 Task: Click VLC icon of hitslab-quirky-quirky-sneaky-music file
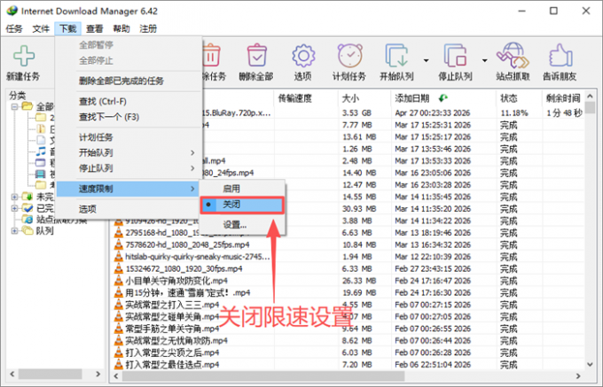pyautogui.click(x=119, y=257)
